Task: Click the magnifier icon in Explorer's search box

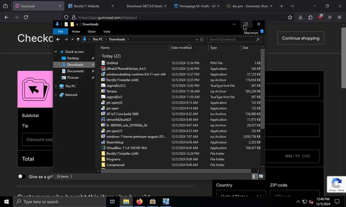Action: click(258, 39)
